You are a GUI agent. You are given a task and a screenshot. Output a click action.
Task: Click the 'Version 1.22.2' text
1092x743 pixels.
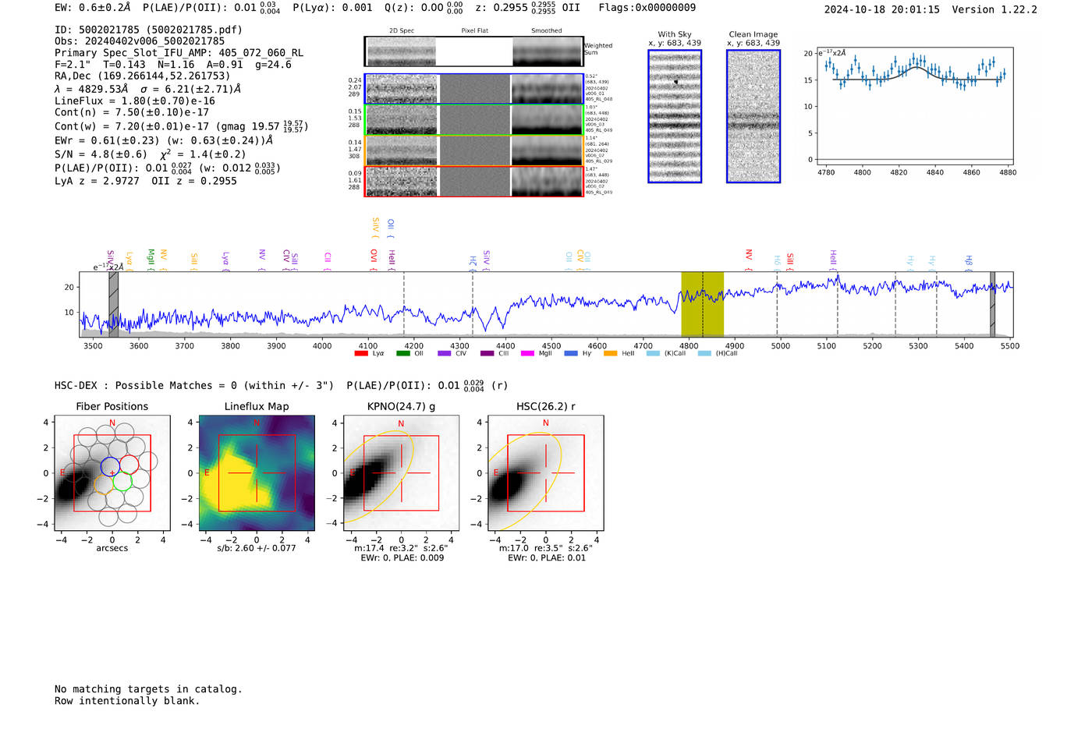click(x=994, y=10)
